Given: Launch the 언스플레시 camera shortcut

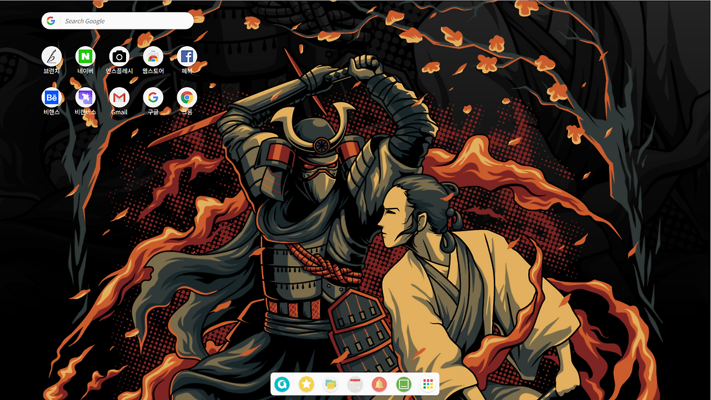Looking at the screenshot, I should [x=119, y=56].
